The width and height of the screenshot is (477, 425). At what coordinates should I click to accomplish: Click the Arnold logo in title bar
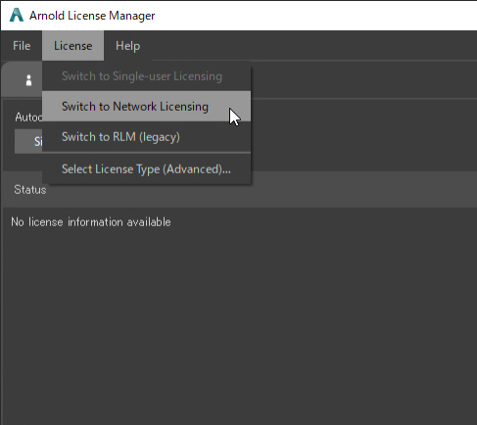click(x=17, y=15)
